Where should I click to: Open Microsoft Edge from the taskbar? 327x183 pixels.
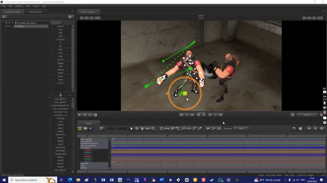(x=70, y=180)
